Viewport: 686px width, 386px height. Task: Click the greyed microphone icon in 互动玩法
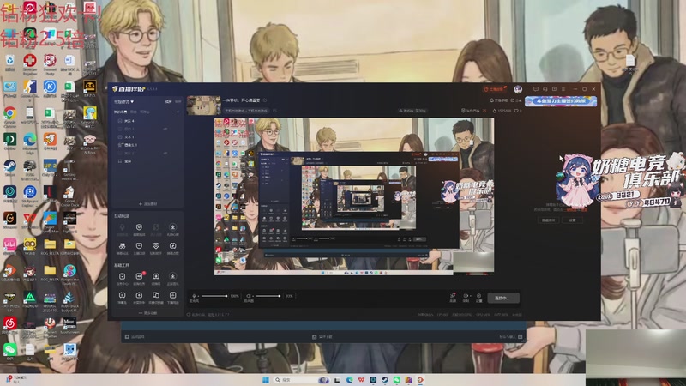coord(122,227)
